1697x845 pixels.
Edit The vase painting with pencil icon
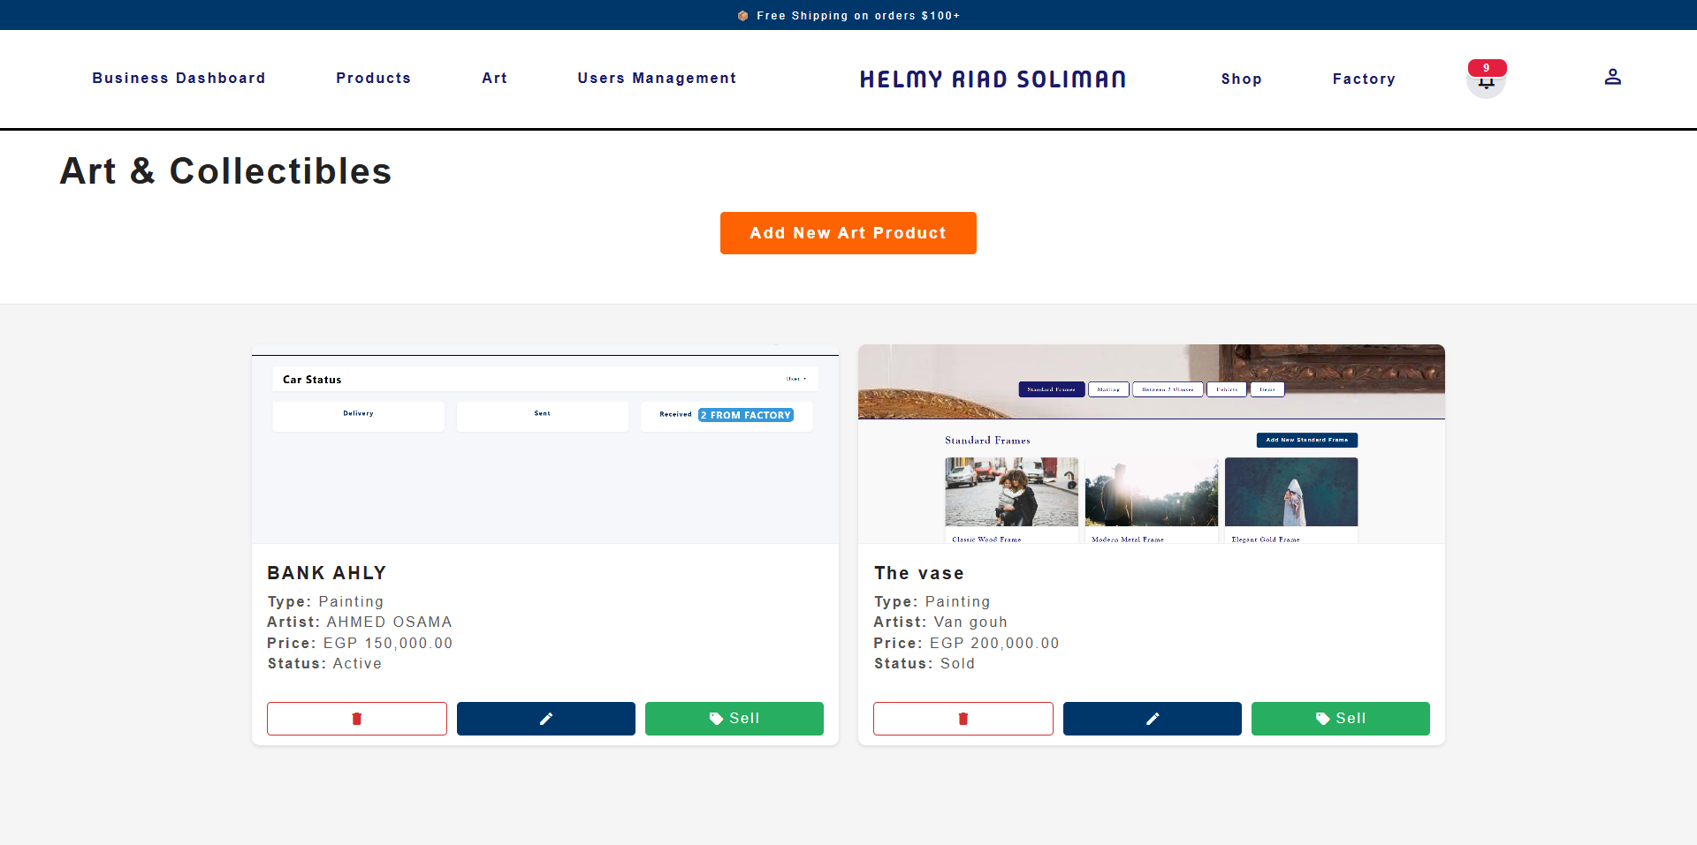pos(1153,719)
